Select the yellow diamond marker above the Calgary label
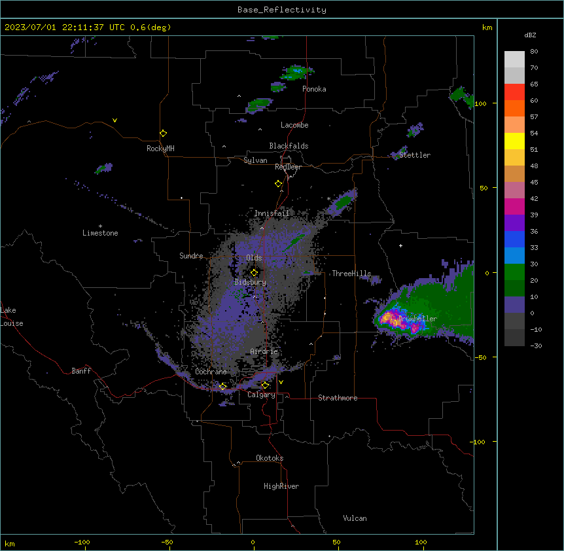Image resolution: width=564 pixels, height=551 pixels. [x=265, y=385]
